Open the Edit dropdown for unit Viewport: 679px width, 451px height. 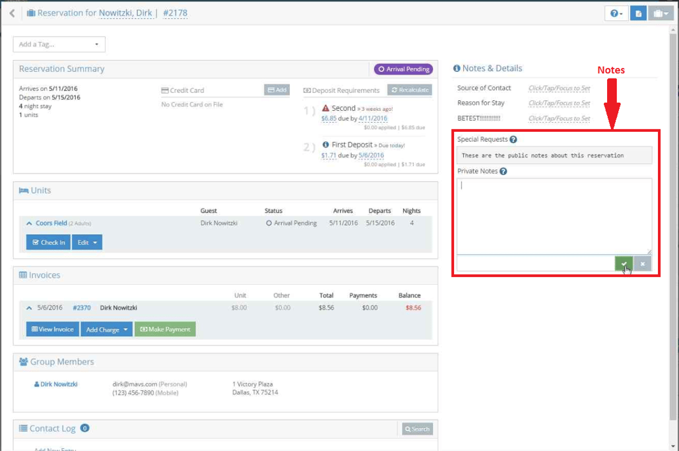87,243
